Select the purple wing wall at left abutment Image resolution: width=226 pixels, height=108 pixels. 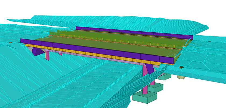pos(37,52)
